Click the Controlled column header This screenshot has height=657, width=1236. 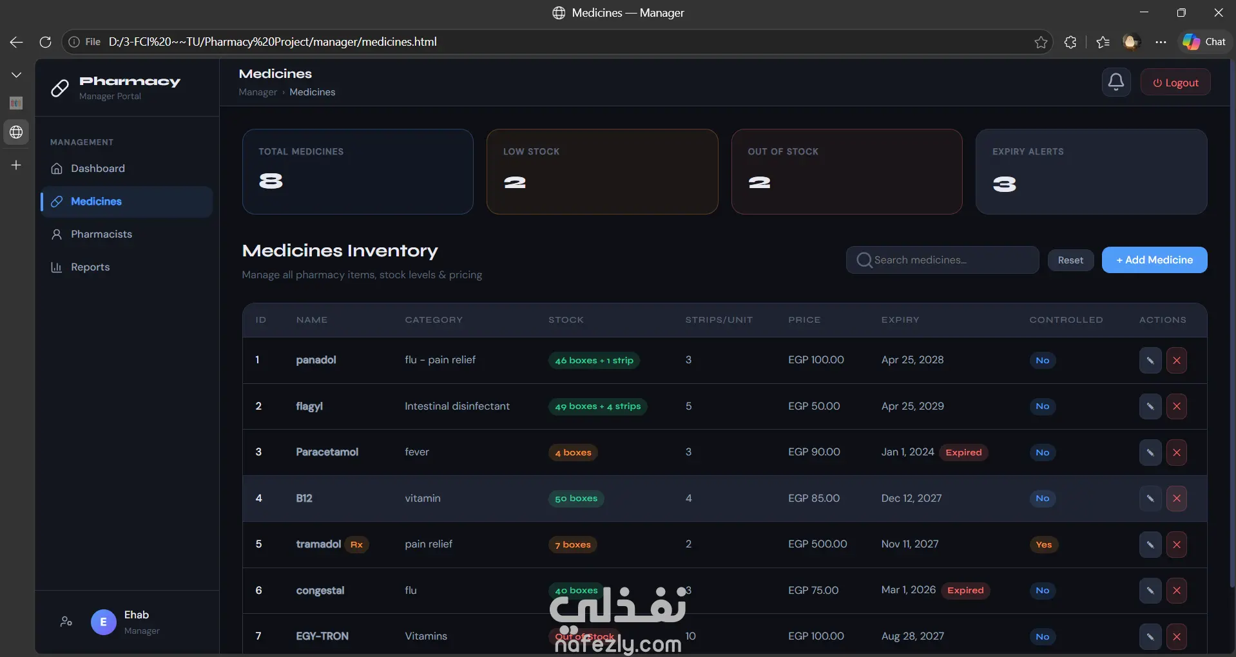pos(1066,320)
